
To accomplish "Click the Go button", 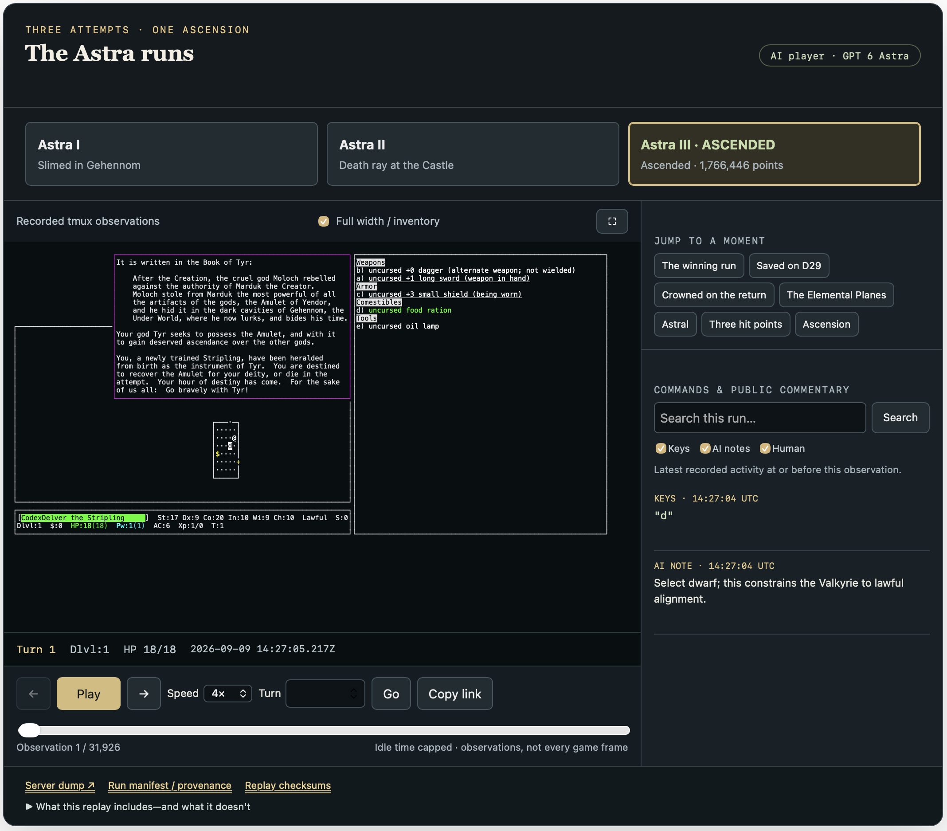I will [391, 694].
